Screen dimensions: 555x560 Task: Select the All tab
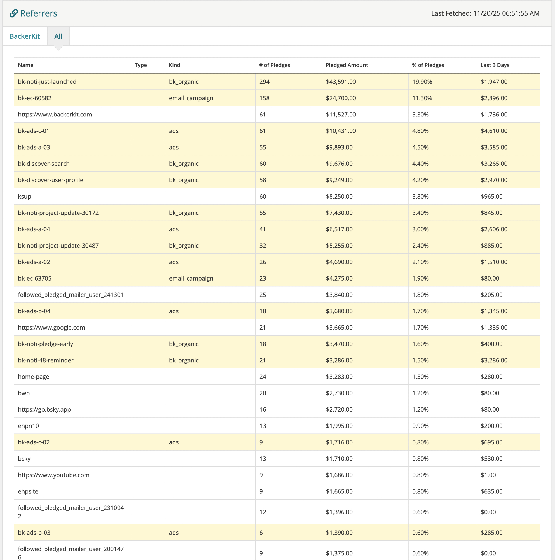[x=58, y=36]
